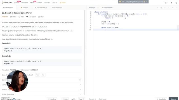Switch to the Description tab

tap(8, 7)
